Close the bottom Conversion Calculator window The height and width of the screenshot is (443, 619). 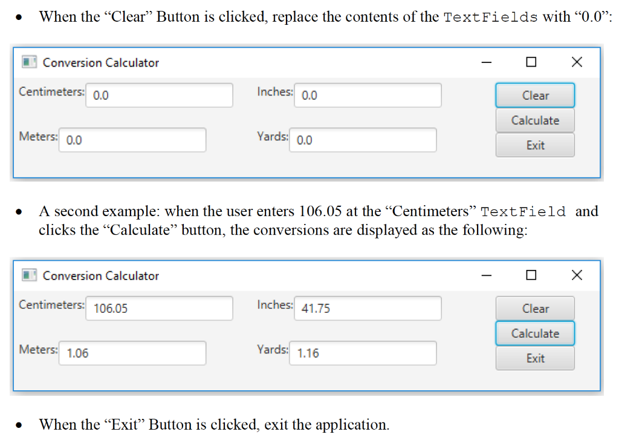tap(576, 275)
